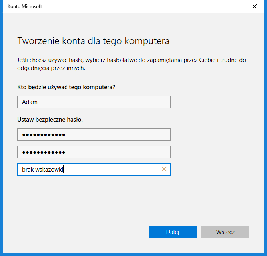Click the label 'Kto będzie używać tego komputera?'
Viewport: 267px width, 256px height.
coord(66,87)
